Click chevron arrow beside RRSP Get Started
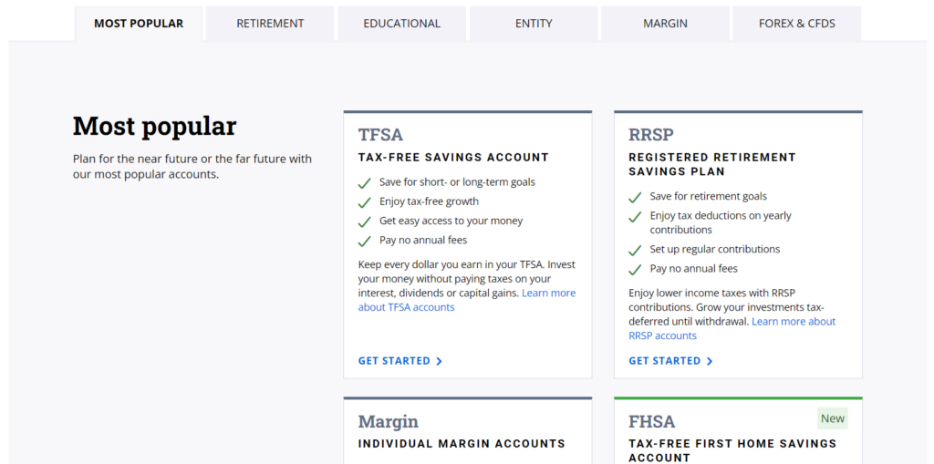The image size is (934, 464). pos(710,362)
